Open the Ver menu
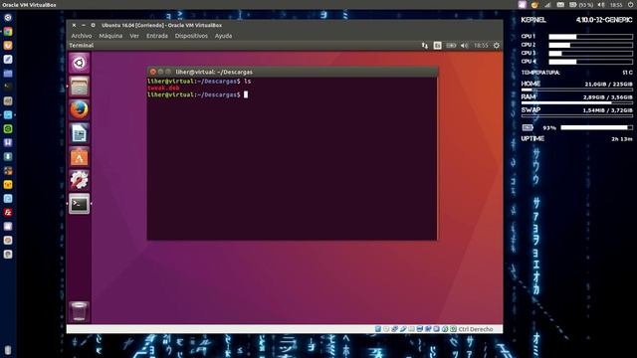Screen dimensions: 637x358 click(x=134, y=36)
